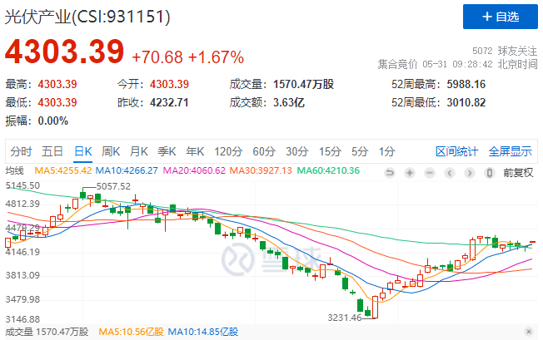This screenshot has width=543, height=340.
Task: Switch to the 月K tab
Action: click(138, 151)
